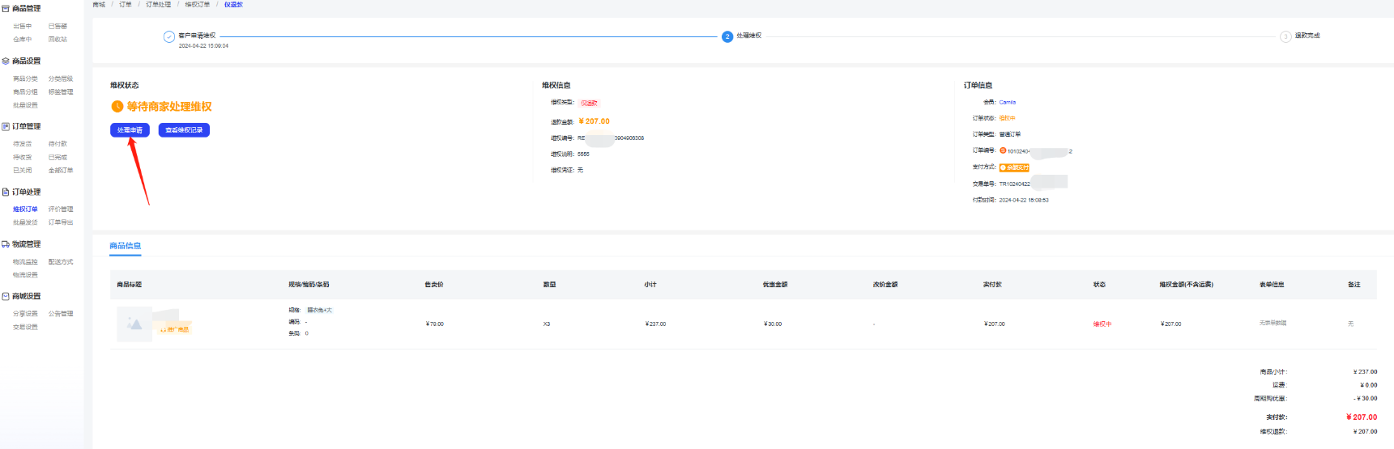Click step 2 处理维权 progress marker
Image resolution: width=1394 pixels, height=449 pixels.
(x=727, y=36)
